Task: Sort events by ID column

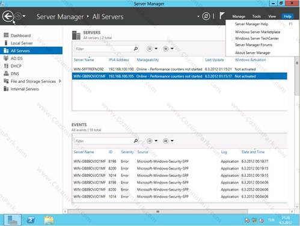Action: pyautogui.click(x=111, y=152)
